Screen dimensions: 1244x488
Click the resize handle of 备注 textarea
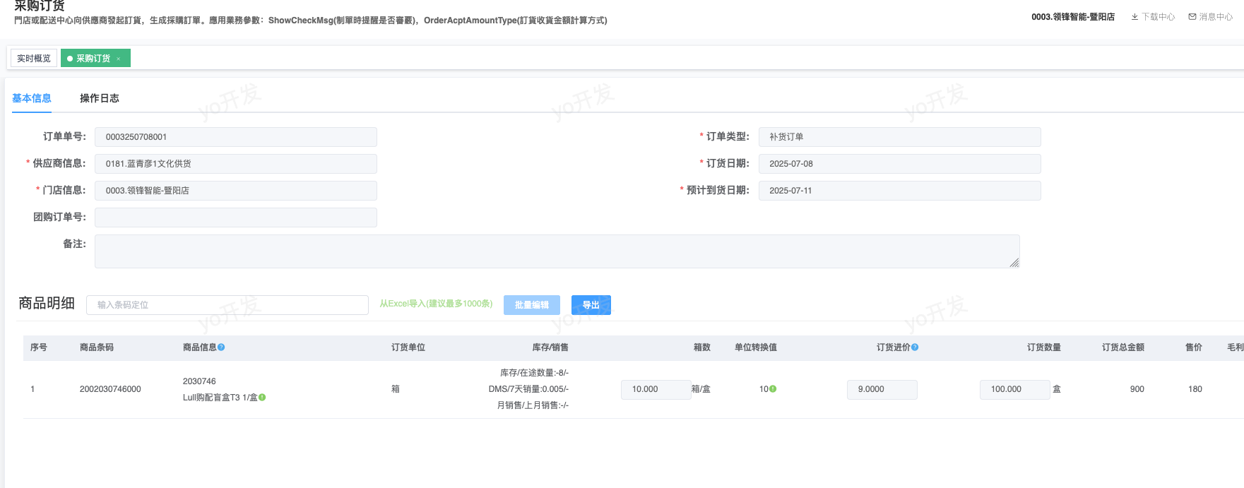click(x=1014, y=263)
